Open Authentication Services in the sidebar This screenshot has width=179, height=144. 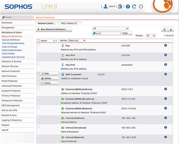point(13,57)
